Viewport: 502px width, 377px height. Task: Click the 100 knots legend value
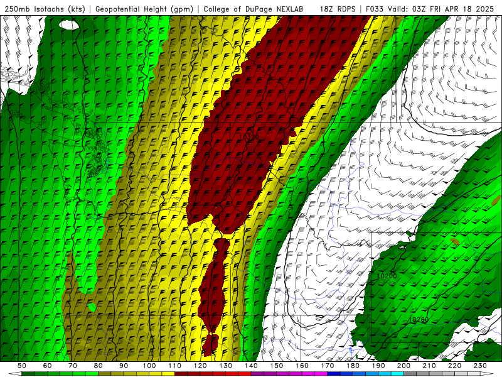[149, 366]
